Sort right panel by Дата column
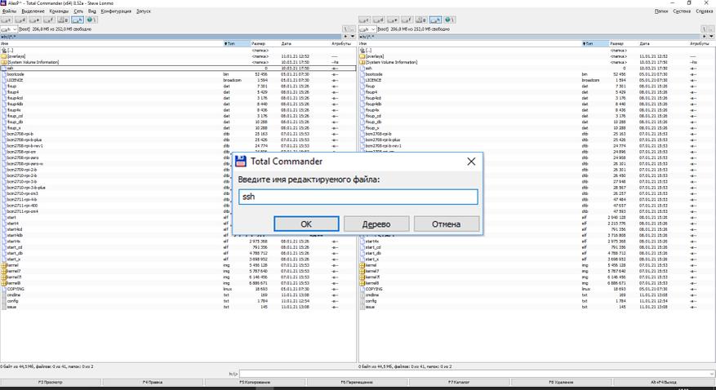The width and height of the screenshot is (716, 390). (663, 43)
